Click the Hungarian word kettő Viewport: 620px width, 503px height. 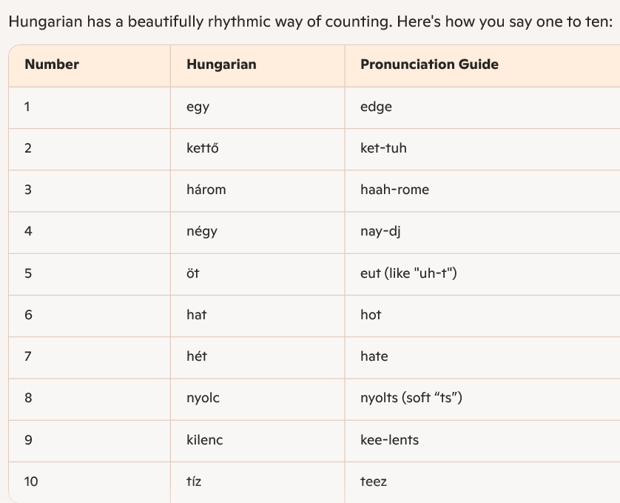[x=203, y=148]
